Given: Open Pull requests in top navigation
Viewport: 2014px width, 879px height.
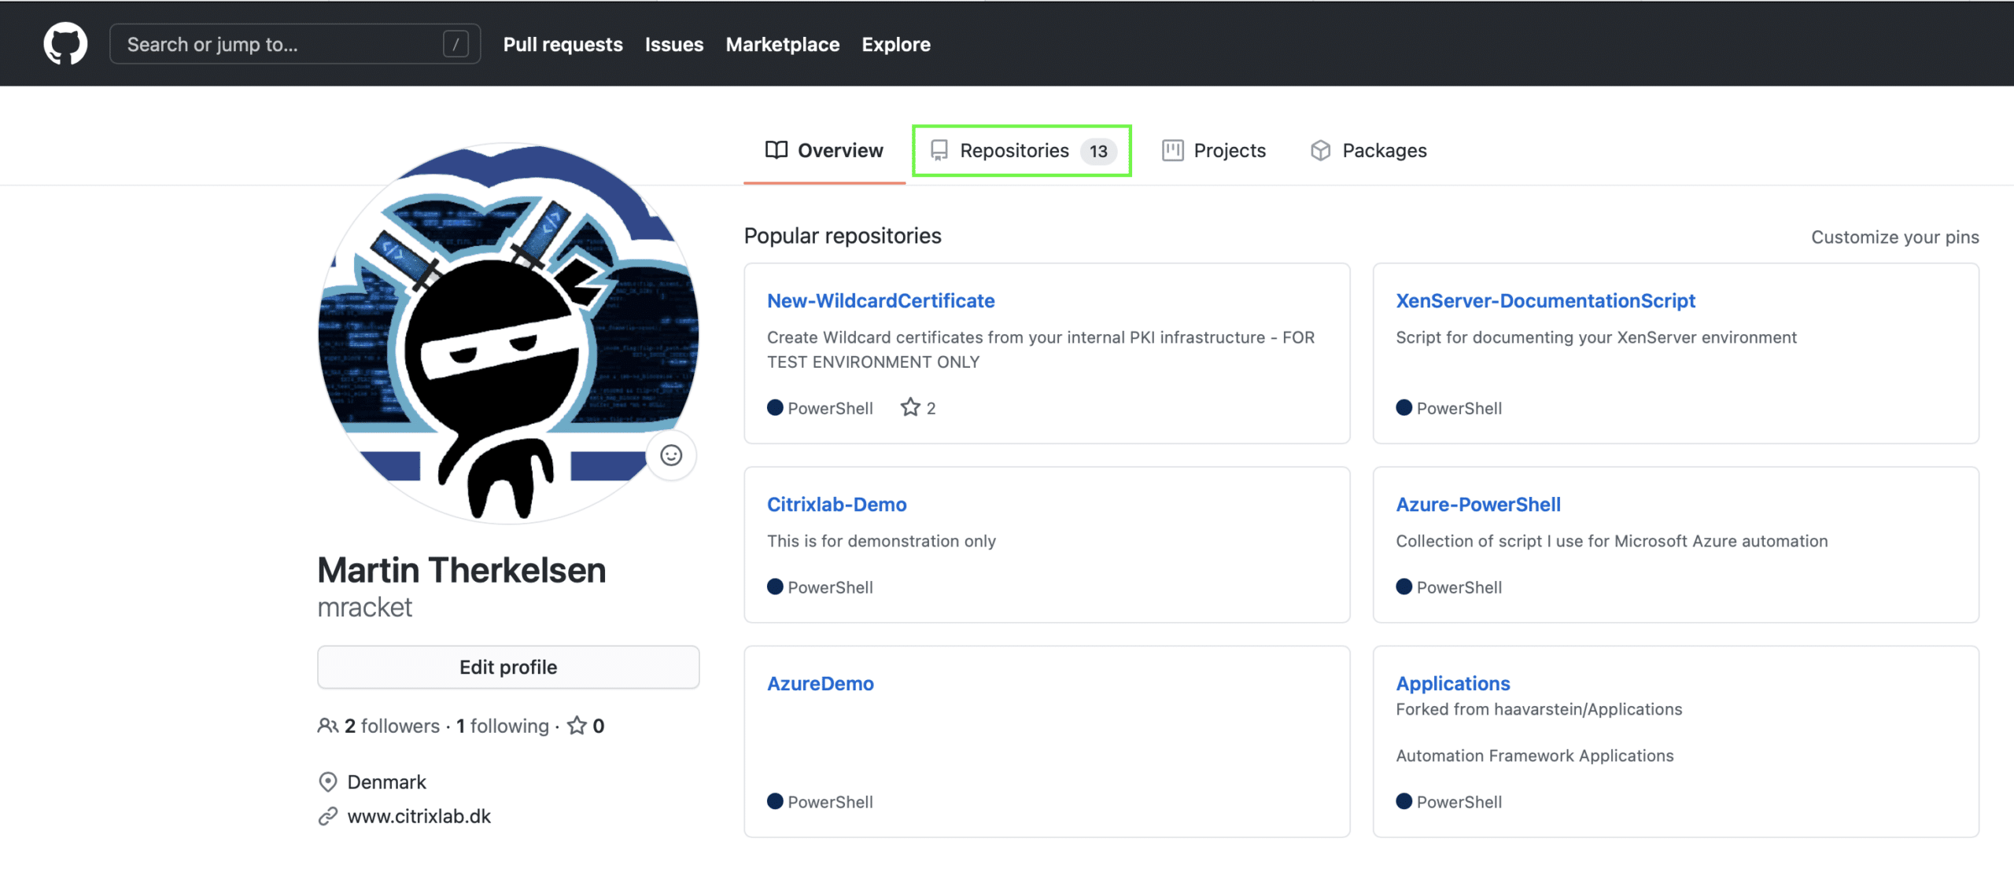Looking at the screenshot, I should point(563,44).
